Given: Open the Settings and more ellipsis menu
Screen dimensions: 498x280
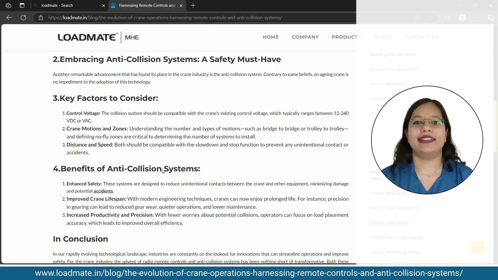Looking at the screenshot, I should coord(477,17).
